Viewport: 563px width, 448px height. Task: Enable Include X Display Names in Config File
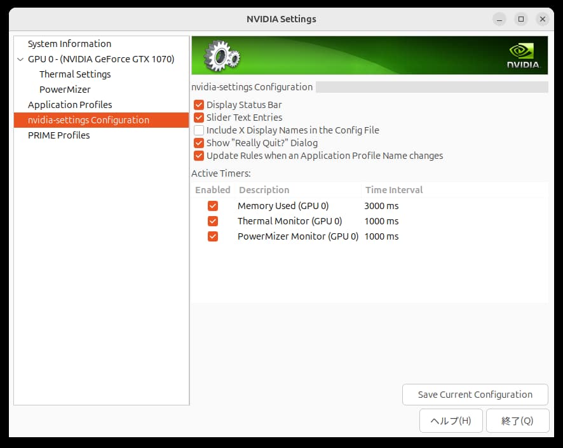tap(198, 130)
